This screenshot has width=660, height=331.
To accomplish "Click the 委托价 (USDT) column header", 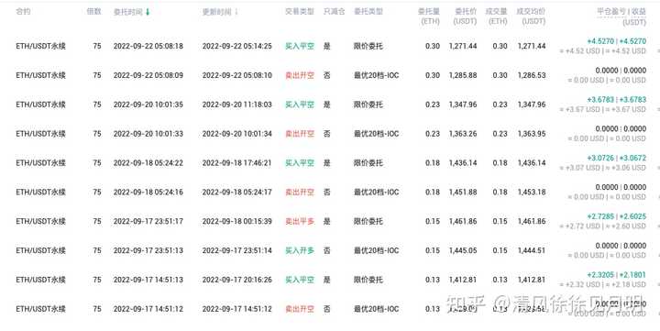I will 465,16.
